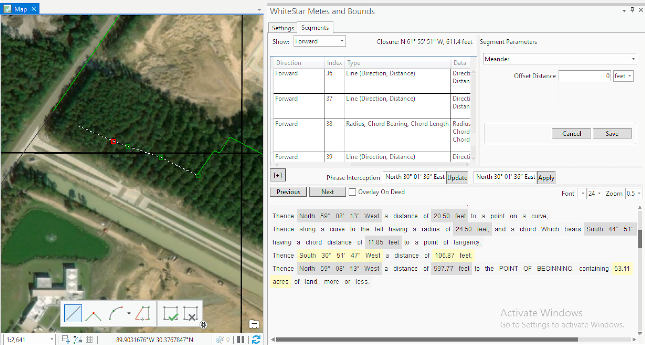645x345 pixels.
Task: Open the Zoom 0.5 dropdown
Action: click(x=634, y=193)
